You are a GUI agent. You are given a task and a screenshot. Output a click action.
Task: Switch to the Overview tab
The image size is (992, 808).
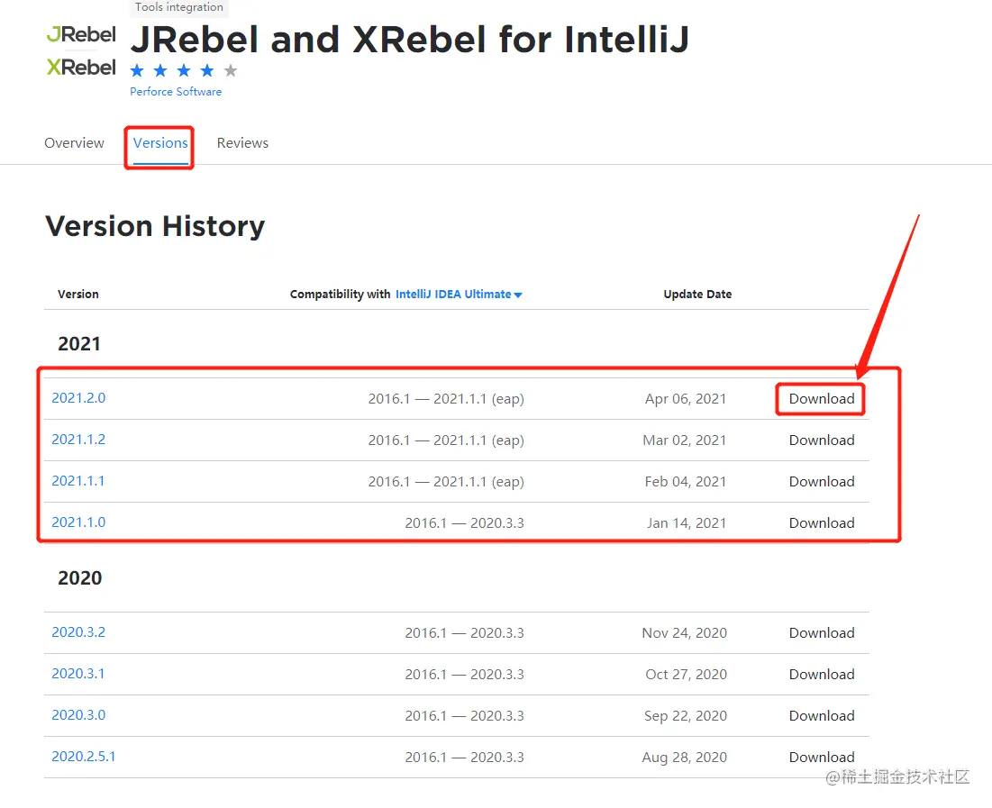click(x=74, y=143)
